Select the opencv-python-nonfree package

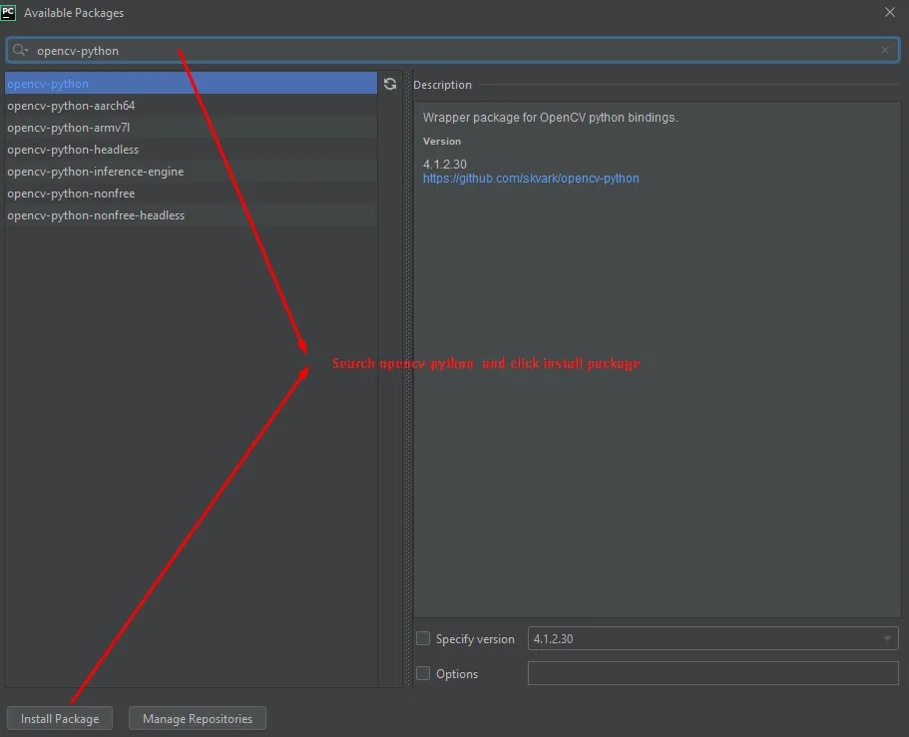(x=191, y=193)
